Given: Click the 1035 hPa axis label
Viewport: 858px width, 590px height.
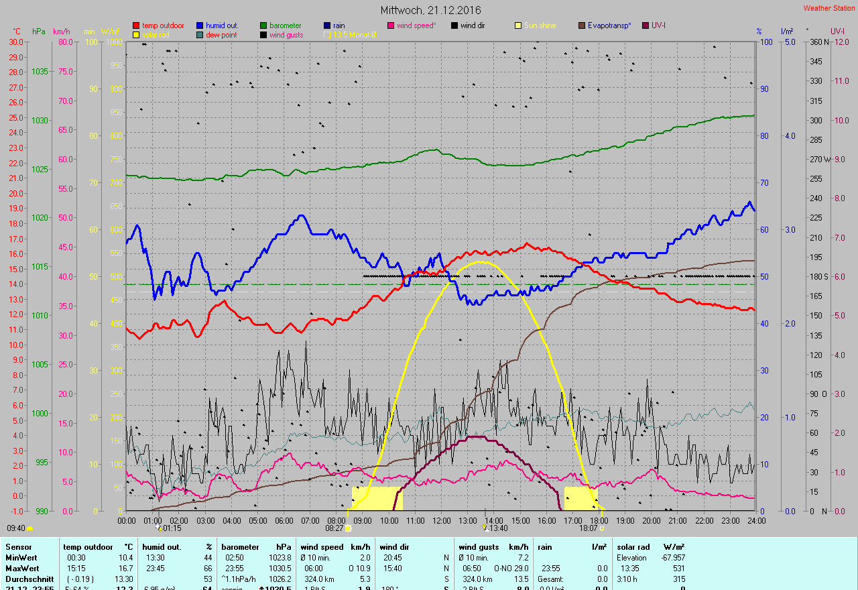Looking at the screenshot, I should tap(40, 71).
